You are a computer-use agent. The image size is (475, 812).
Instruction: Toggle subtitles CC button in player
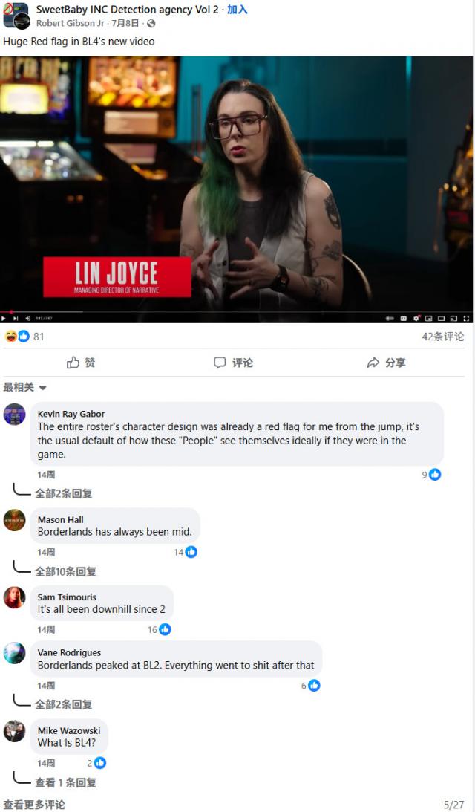click(404, 319)
